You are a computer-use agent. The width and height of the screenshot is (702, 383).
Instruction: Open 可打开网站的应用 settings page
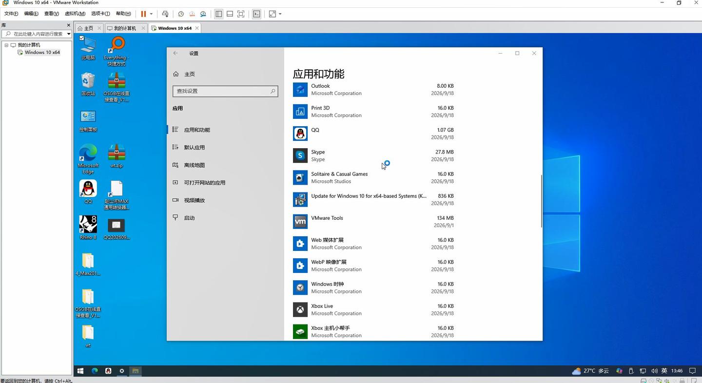[225, 183]
